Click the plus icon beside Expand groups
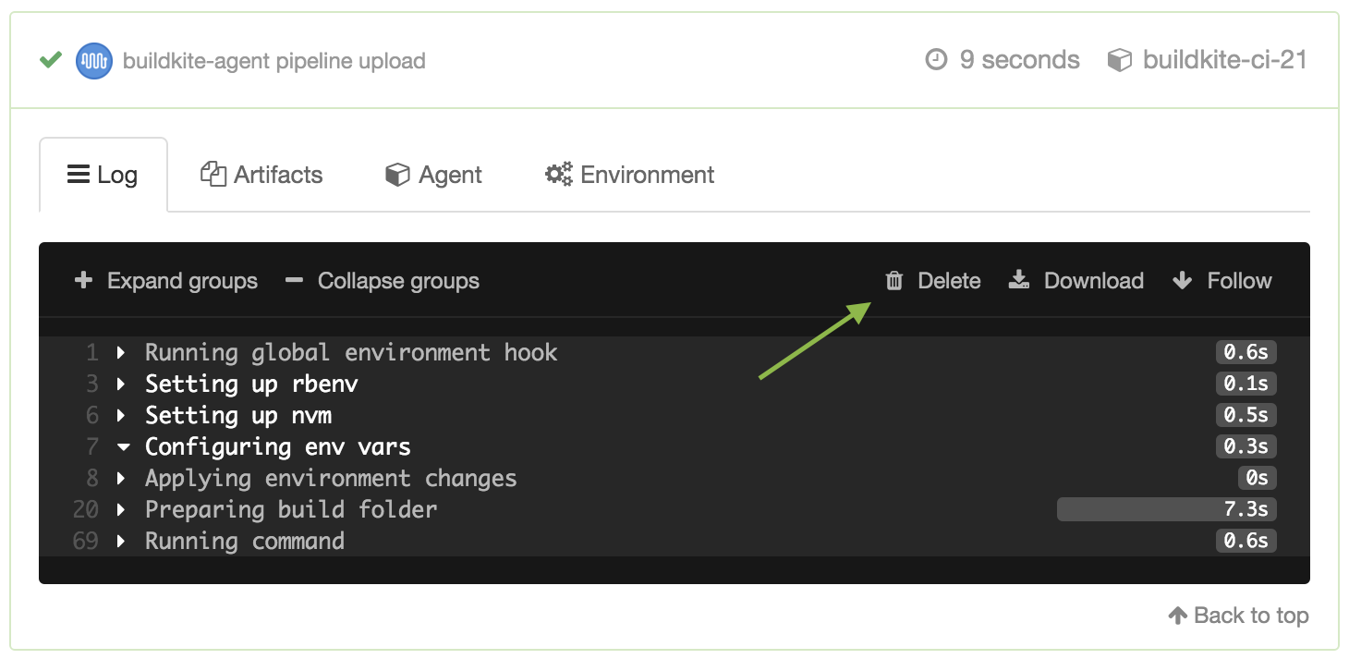The image size is (1349, 659). click(83, 281)
